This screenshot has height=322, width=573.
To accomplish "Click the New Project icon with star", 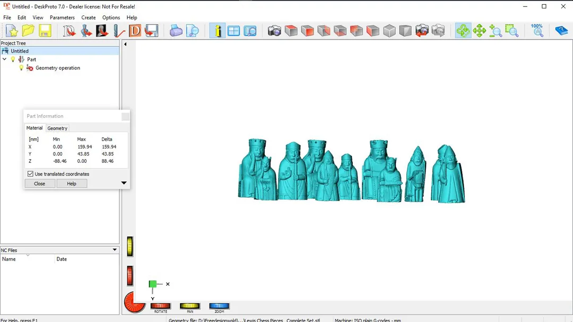I will [x=12, y=31].
